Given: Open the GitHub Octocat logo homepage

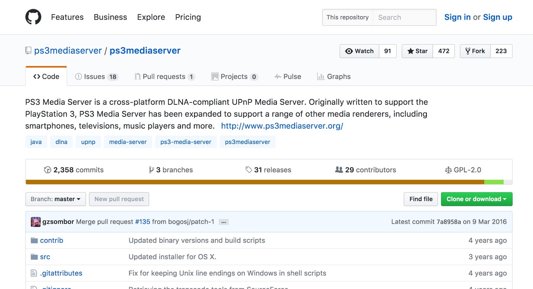Looking at the screenshot, I should pyautogui.click(x=33, y=17).
